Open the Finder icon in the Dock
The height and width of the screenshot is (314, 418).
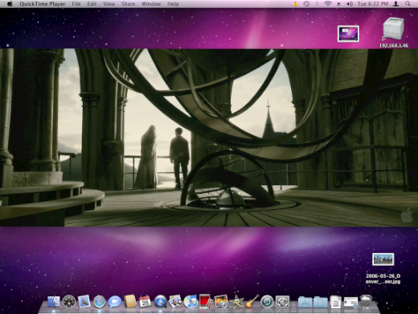(54, 302)
